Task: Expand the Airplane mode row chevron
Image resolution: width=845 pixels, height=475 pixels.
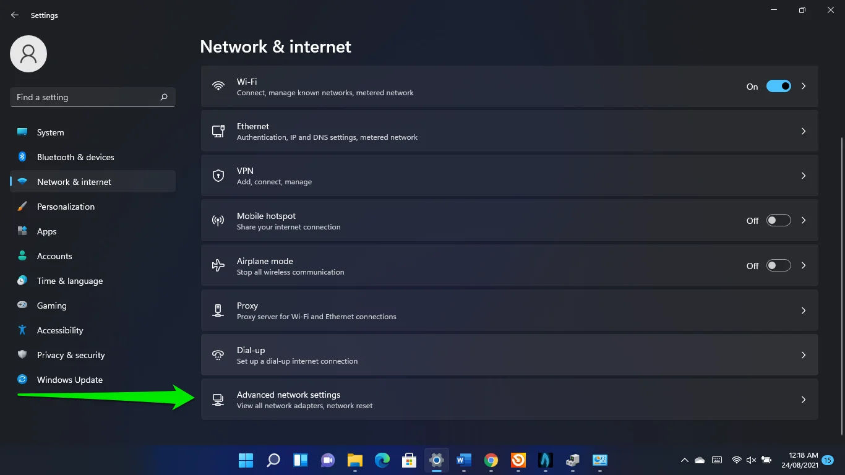Action: coord(804,265)
